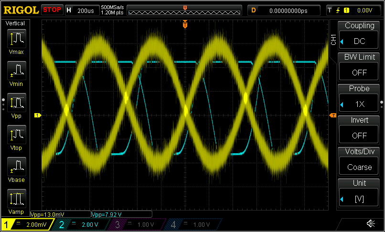Image resolution: width=385 pixels, height=232 pixels.
Task: Click the trigger level 0.00V readout
Action: [364, 11]
